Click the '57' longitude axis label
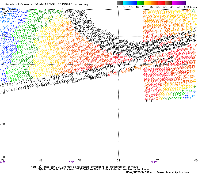Image resolution: width=198 pixels, height=174 pixels. pos(157,160)
